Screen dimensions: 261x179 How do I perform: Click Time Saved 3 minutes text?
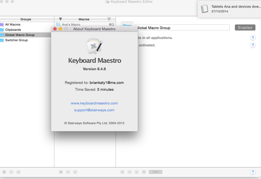click(94, 89)
